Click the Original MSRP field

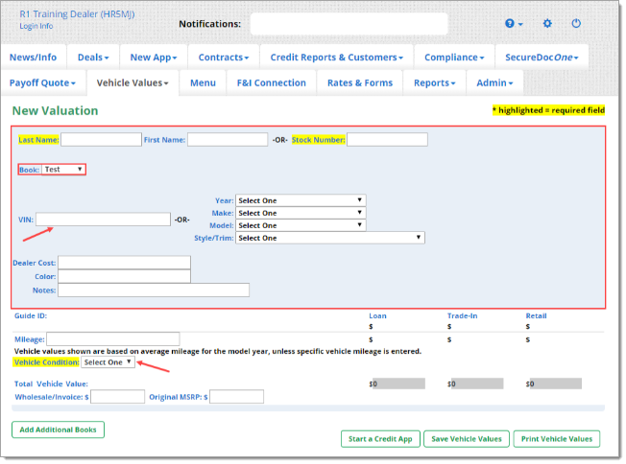(237, 397)
